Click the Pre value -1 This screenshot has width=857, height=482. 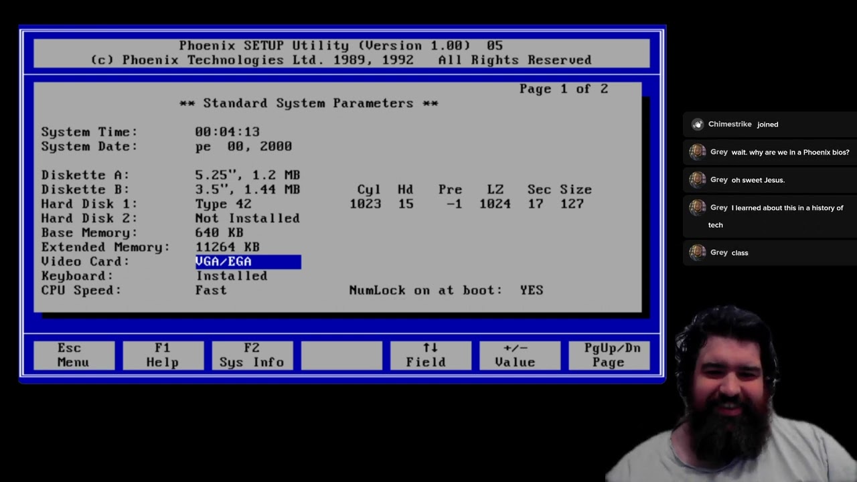(455, 204)
